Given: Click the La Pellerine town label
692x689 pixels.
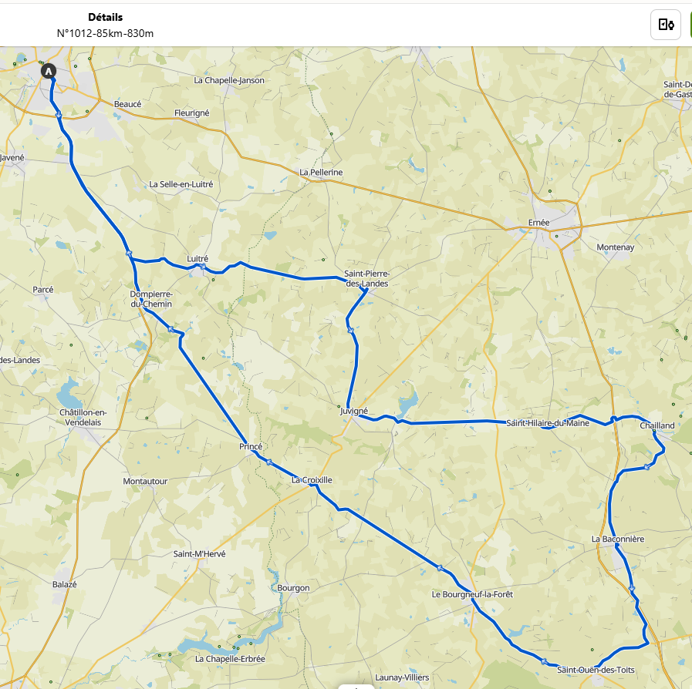Looking at the screenshot, I should [321, 173].
